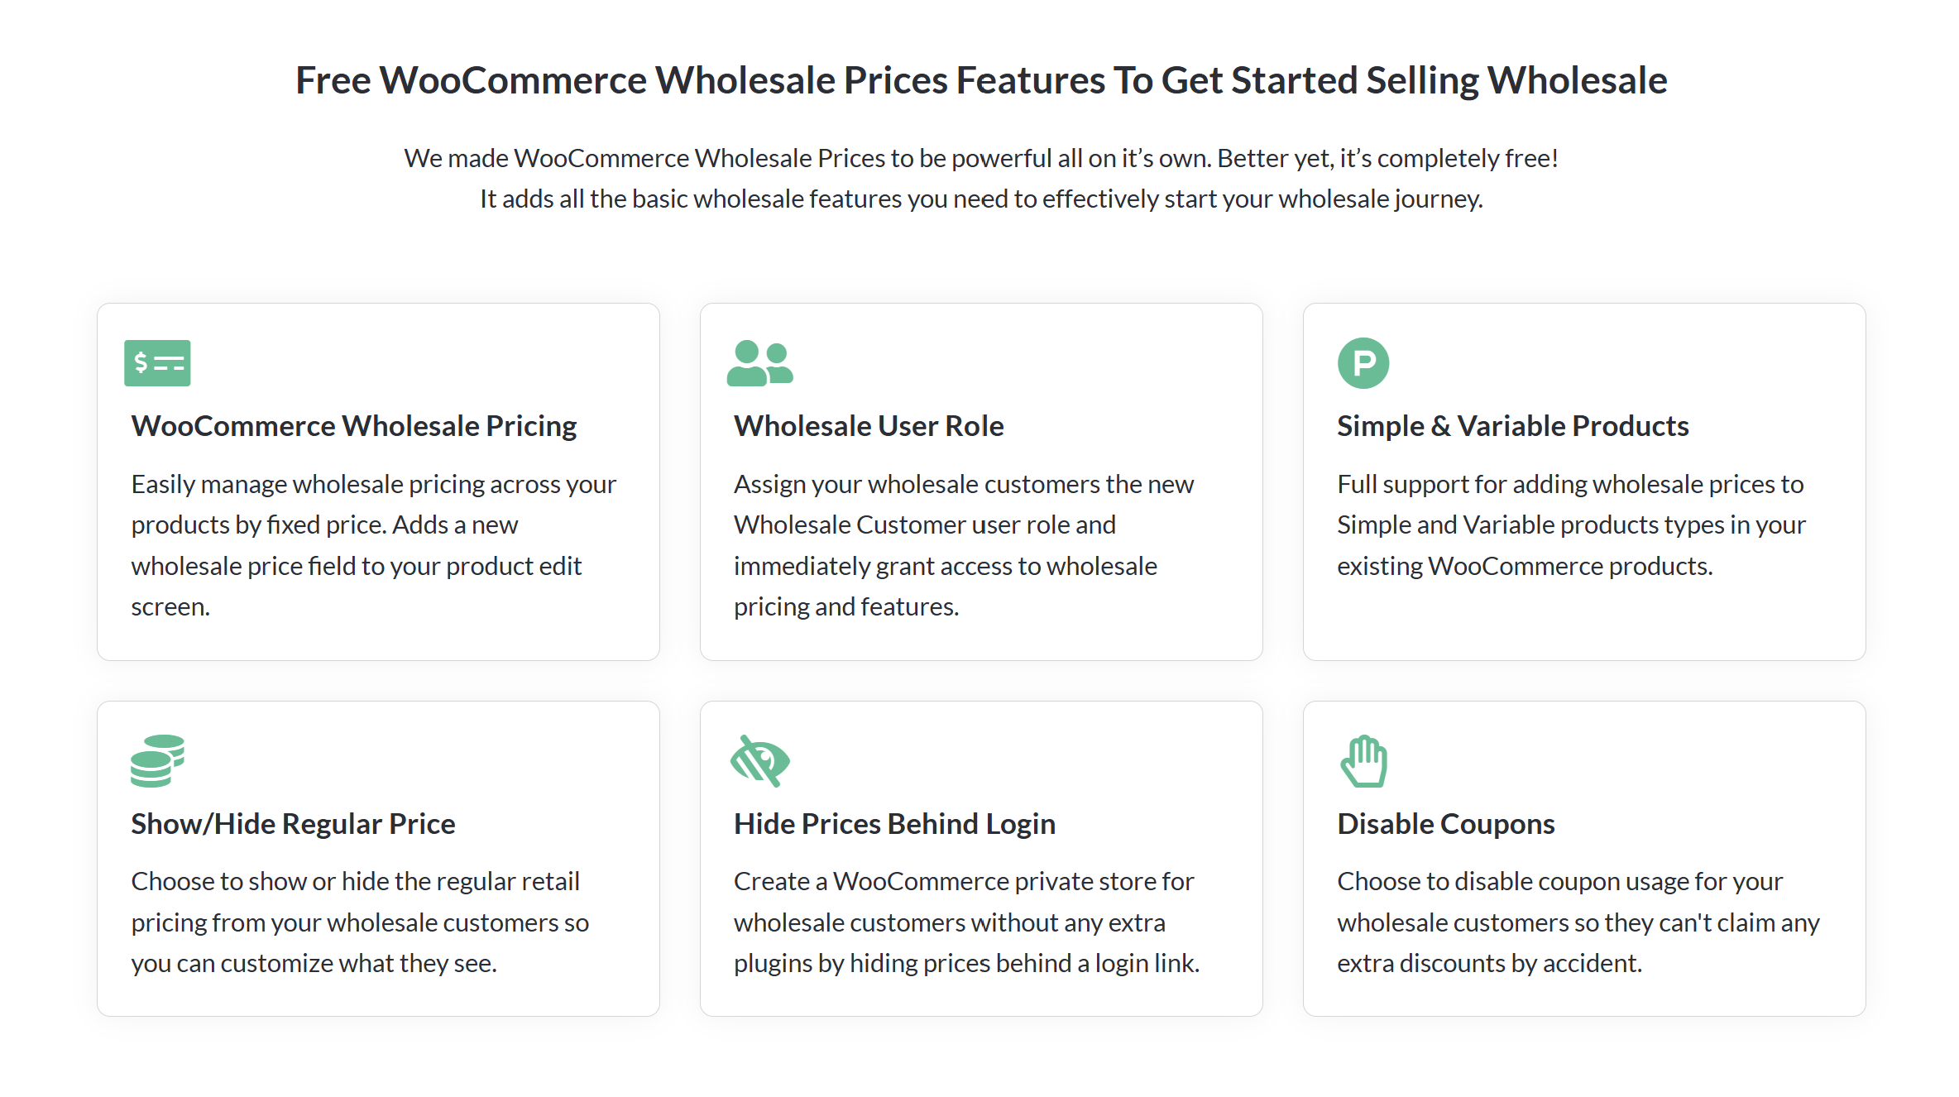The width and height of the screenshot is (1959, 1097).
Task: Select the WooCommerce Wholesale Pricing heading
Action: [x=354, y=426]
